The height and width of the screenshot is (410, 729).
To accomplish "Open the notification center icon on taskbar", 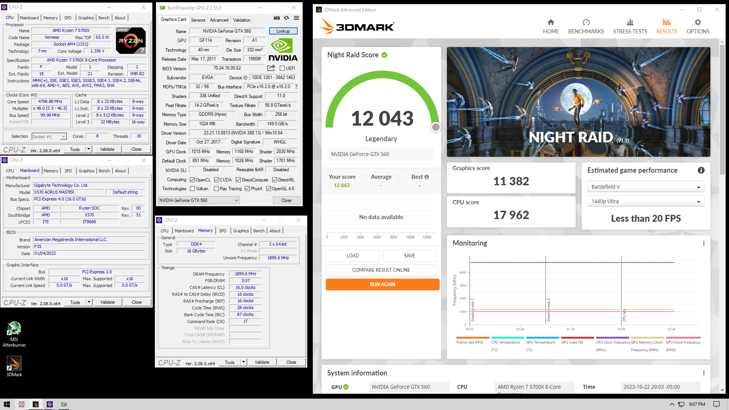I will coord(716,404).
